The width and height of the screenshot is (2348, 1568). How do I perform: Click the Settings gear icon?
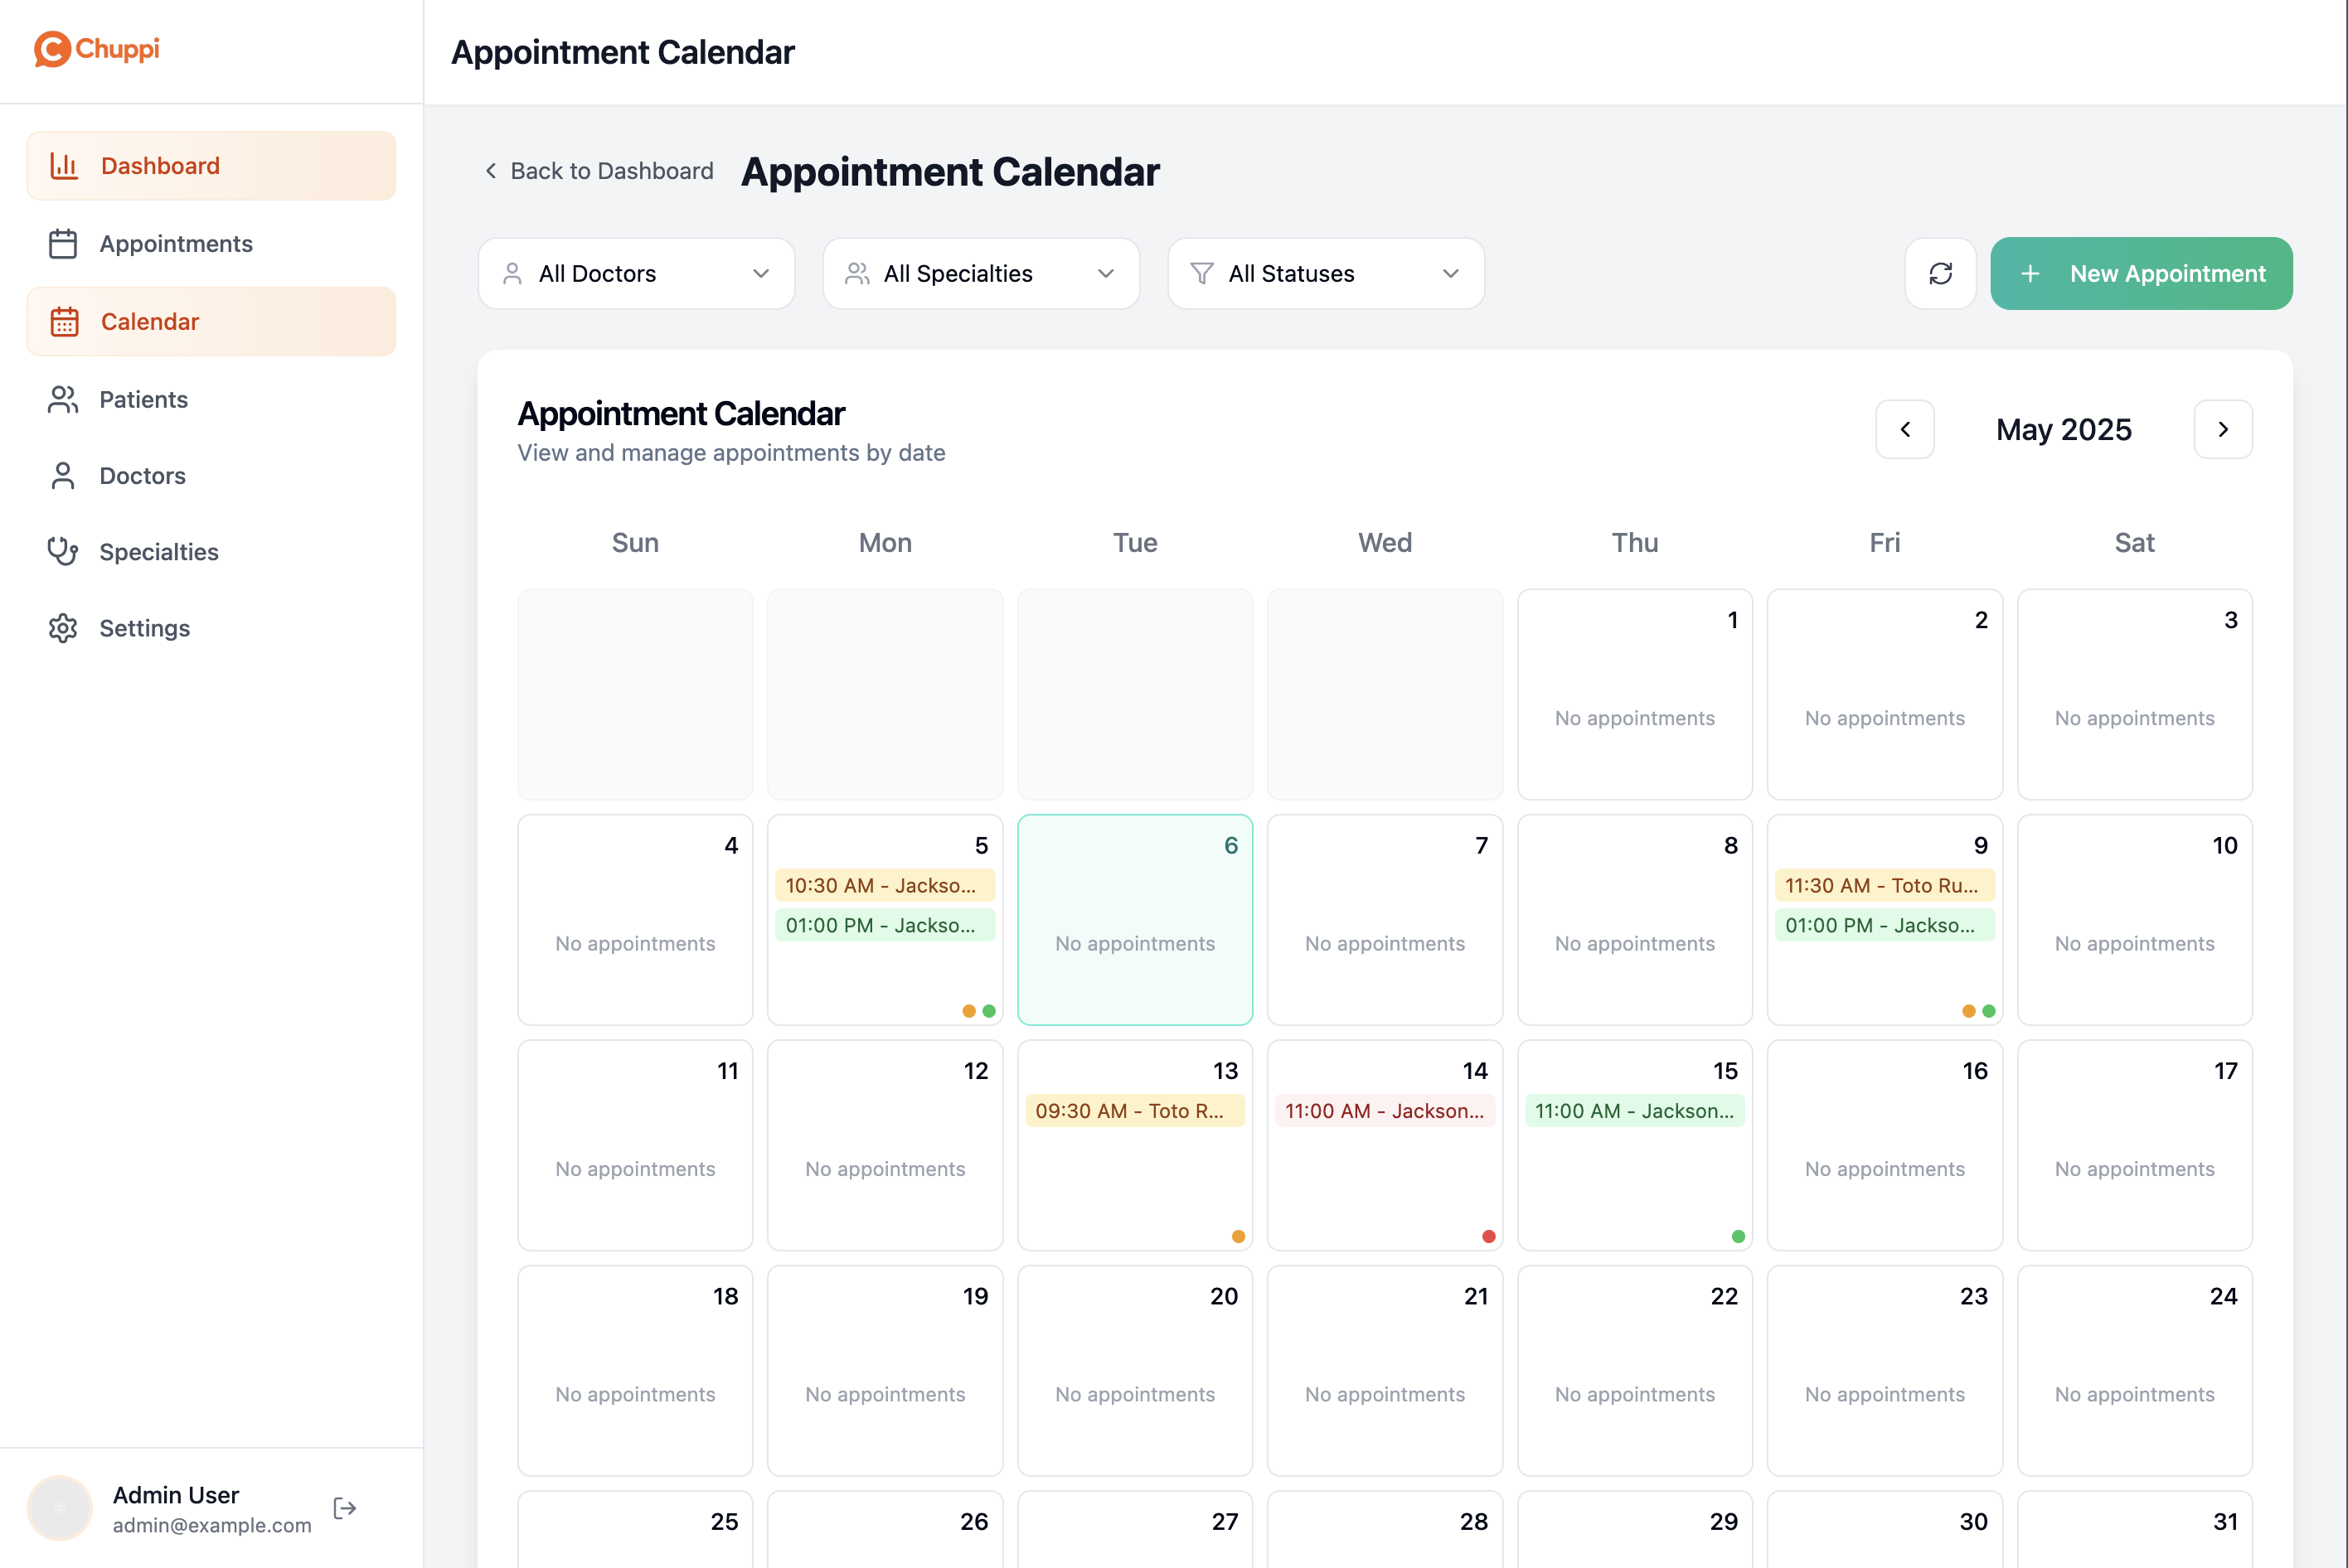click(63, 628)
